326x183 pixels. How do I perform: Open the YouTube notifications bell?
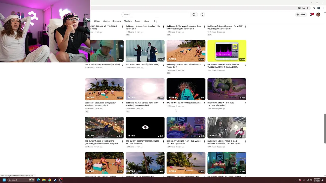[311, 14]
